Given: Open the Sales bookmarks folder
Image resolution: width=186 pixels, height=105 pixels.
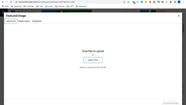Looking at the screenshot, I should tap(5, 6).
